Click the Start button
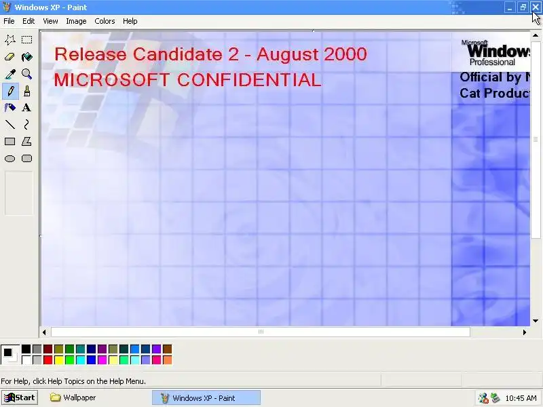Image resolution: width=543 pixels, height=407 pixels. (20, 398)
